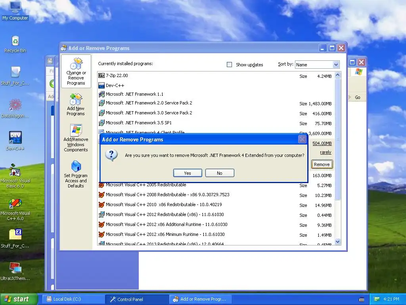406x305 pixels.
Task: Click .NET Framework 3.5 SP1 icon
Action: [x=101, y=123]
